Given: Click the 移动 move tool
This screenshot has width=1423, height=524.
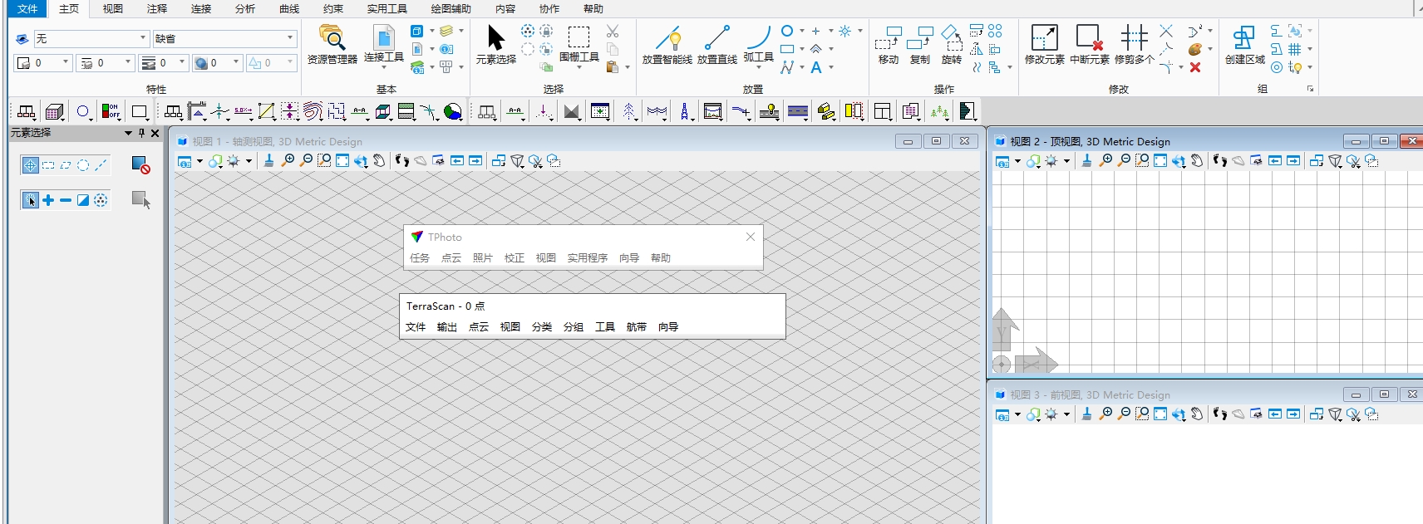Looking at the screenshot, I should [888, 45].
